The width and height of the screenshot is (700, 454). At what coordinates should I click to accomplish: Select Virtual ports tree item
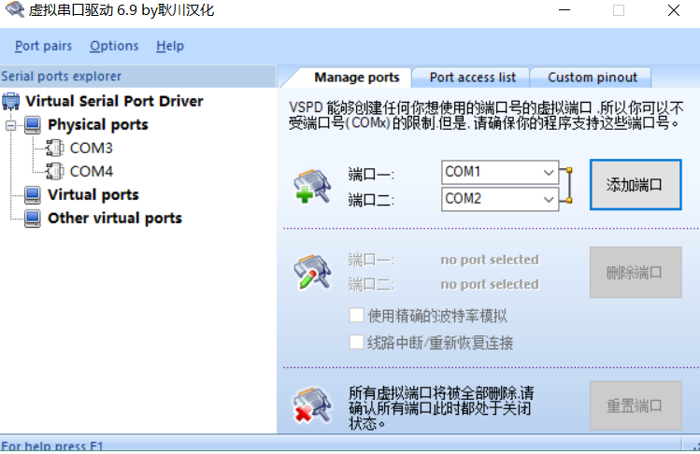93,194
